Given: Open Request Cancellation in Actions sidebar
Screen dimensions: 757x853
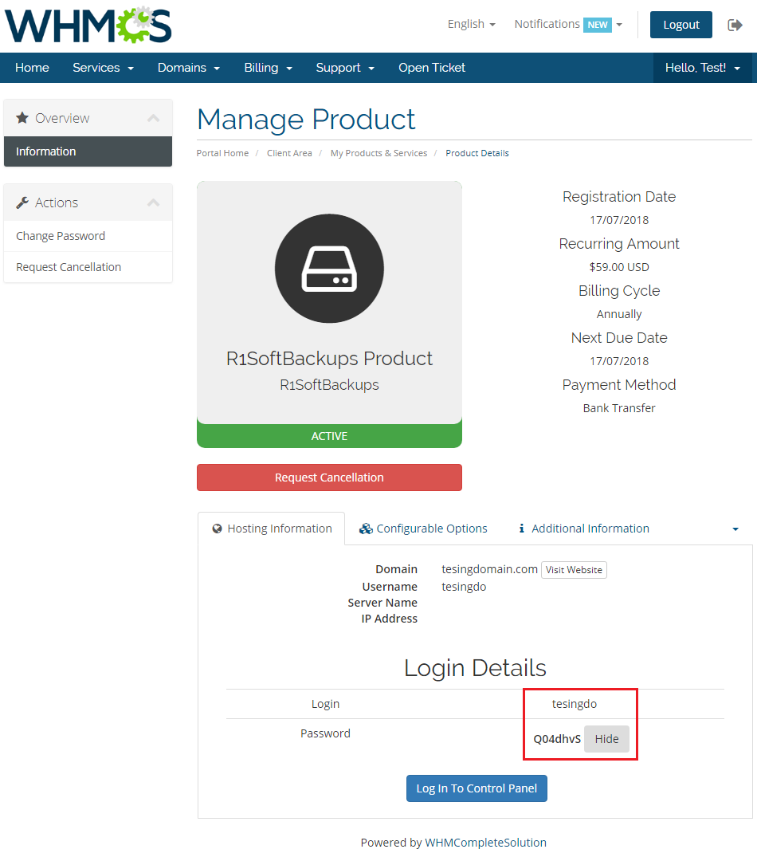Looking at the screenshot, I should click(x=88, y=267).
